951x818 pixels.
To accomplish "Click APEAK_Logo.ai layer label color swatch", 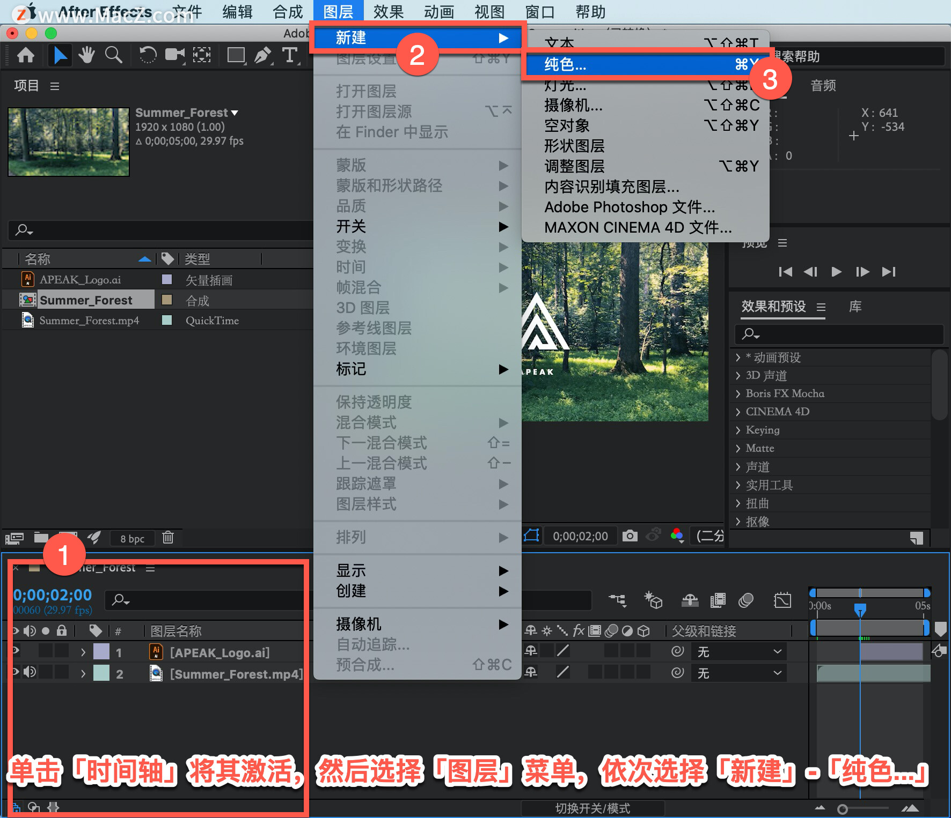I will 101,651.
